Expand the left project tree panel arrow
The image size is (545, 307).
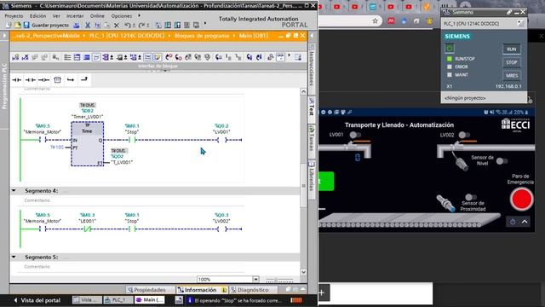click(x=4, y=36)
